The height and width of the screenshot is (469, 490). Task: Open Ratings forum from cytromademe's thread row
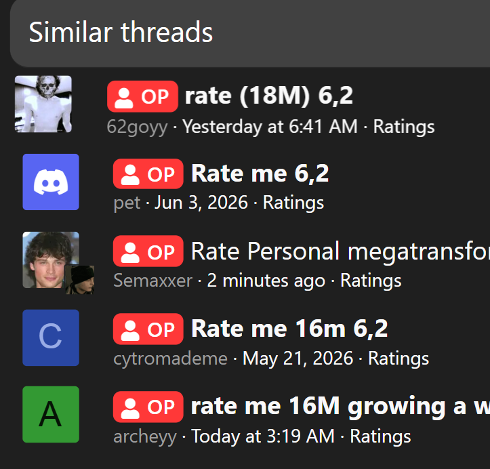pos(399,359)
